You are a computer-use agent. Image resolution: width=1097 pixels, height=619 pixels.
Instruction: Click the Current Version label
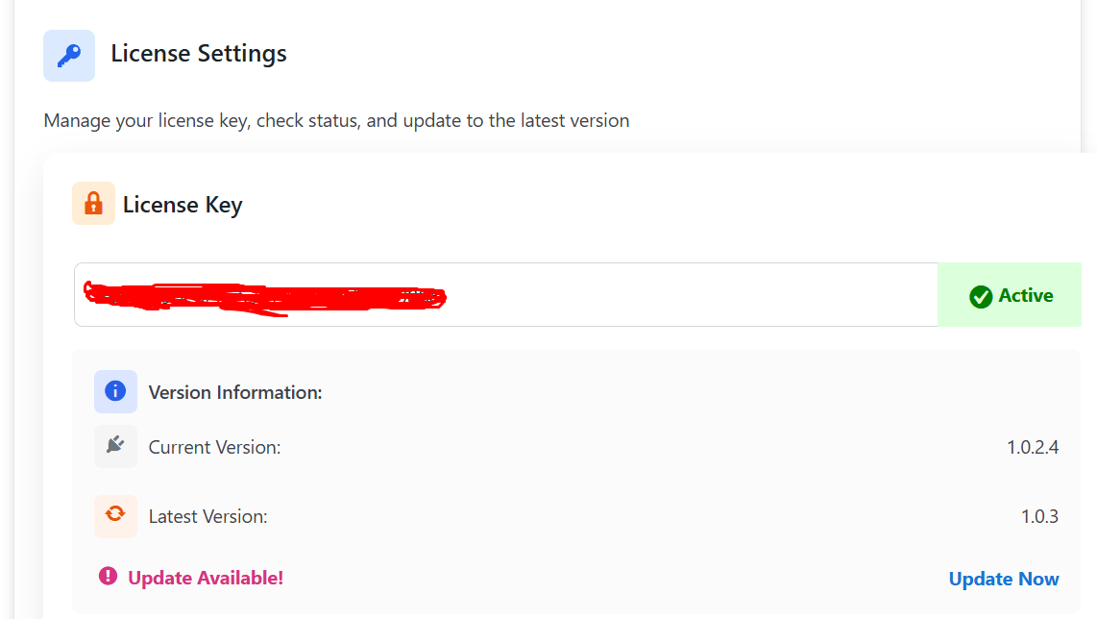[214, 447]
